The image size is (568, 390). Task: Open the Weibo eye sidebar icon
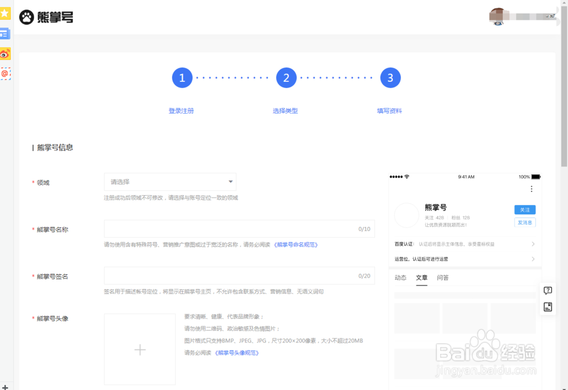(x=5, y=54)
